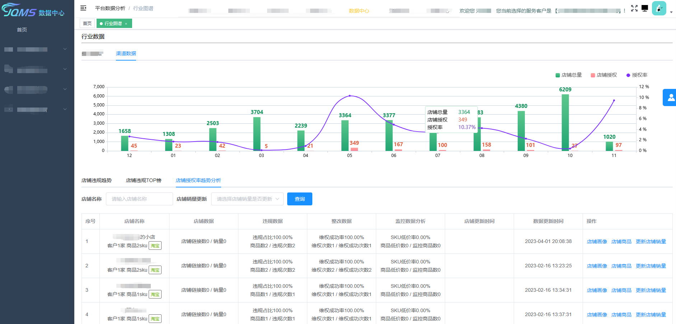The width and height of the screenshot is (676, 324).
Task: Open 店铺画像 for row 3
Action: click(597, 290)
